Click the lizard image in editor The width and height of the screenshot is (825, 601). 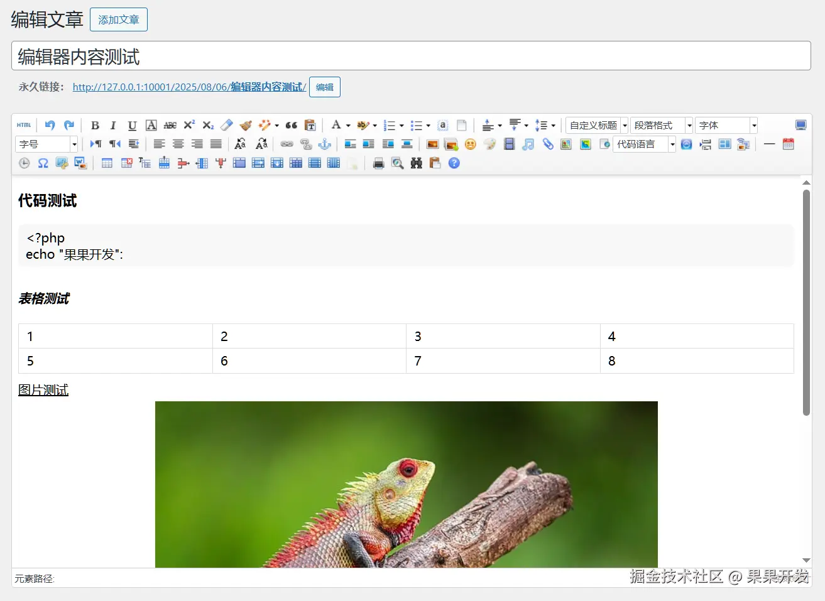407,484
